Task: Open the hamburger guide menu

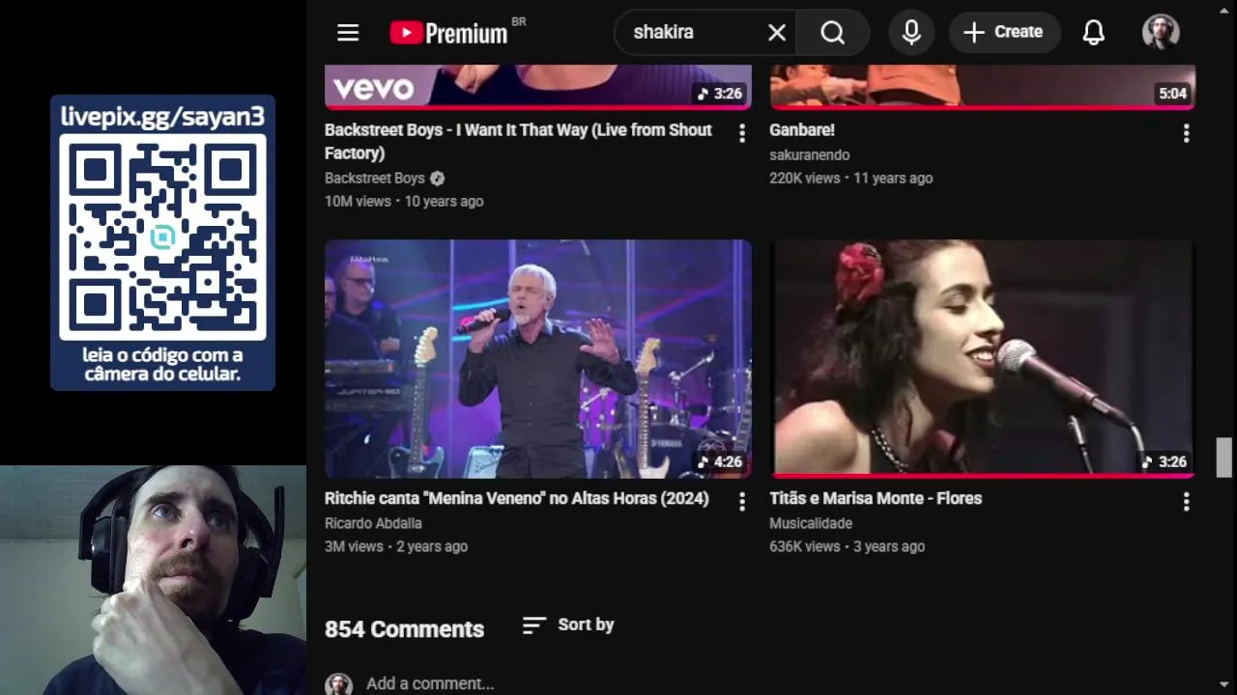Action: tap(348, 33)
